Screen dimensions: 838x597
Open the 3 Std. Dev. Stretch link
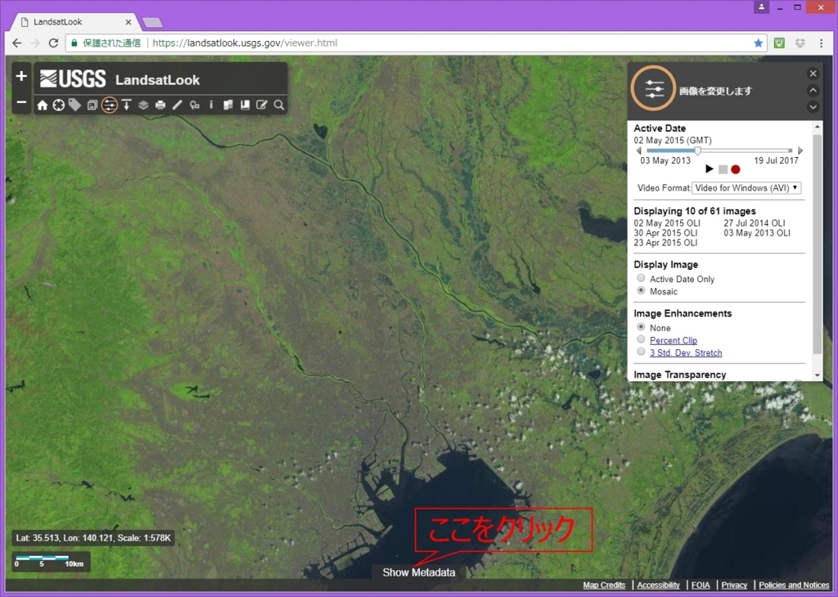click(686, 352)
